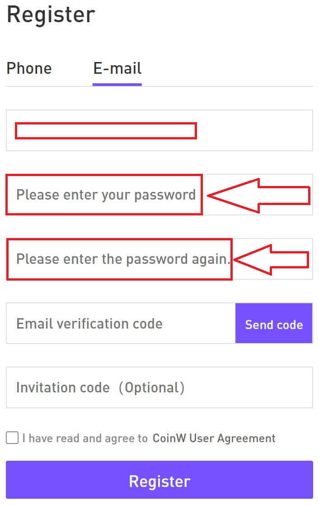The width and height of the screenshot is (319, 506).
Task: Click red arrow beside confirm password field
Action: 271,260
